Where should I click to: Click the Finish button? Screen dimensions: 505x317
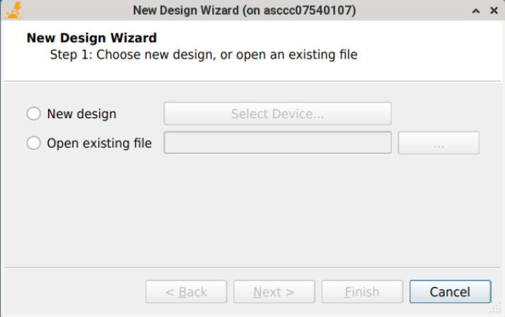tap(362, 292)
